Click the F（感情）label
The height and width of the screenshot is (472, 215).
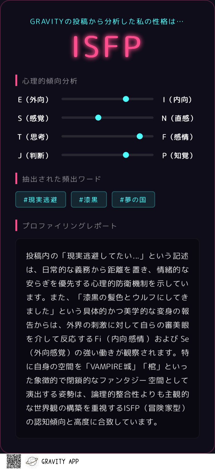[x=178, y=137]
